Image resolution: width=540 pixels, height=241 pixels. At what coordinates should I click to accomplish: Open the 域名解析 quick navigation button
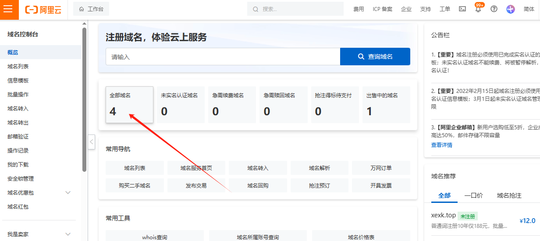tap(319, 168)
